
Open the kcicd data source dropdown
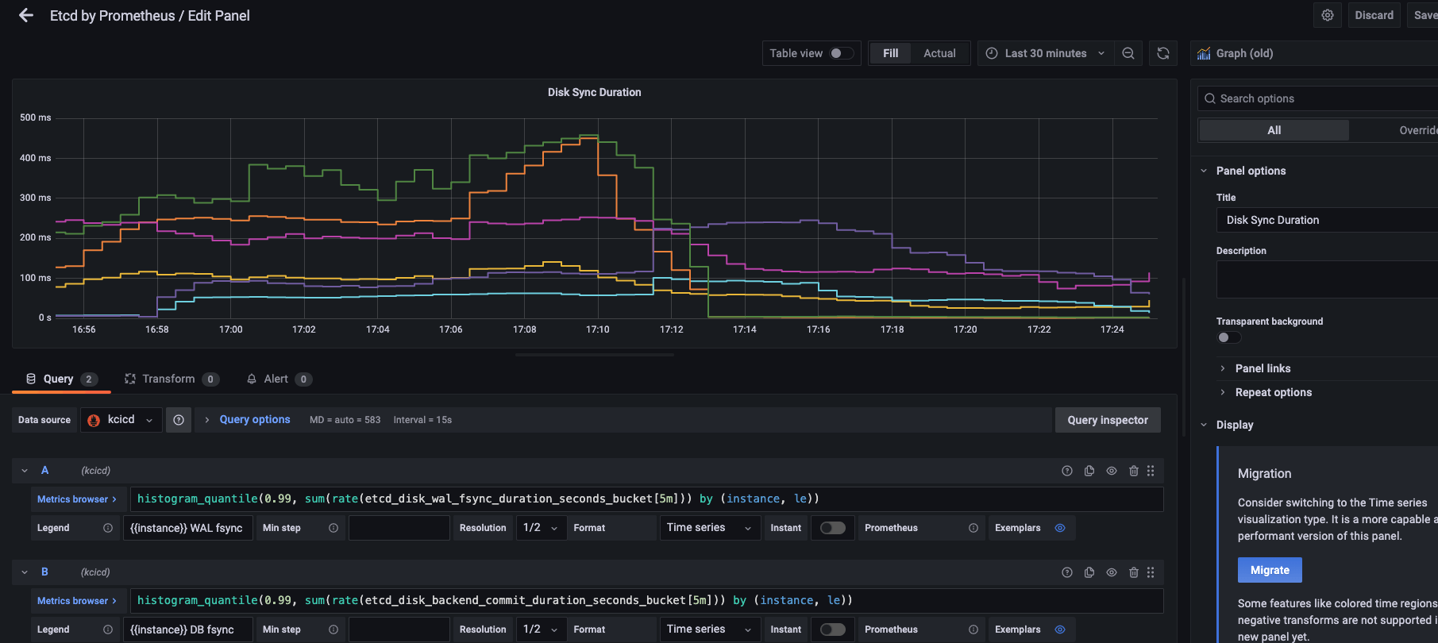pyautogui.click(x=121, y=420)
